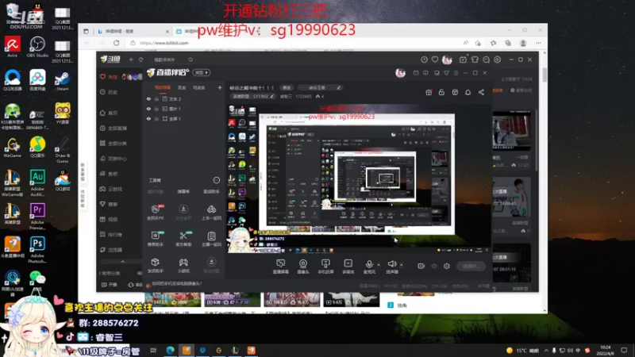Click the 麦克风 microphone icon
Viewport: 635px width, 357px height.
click(369, 264)
